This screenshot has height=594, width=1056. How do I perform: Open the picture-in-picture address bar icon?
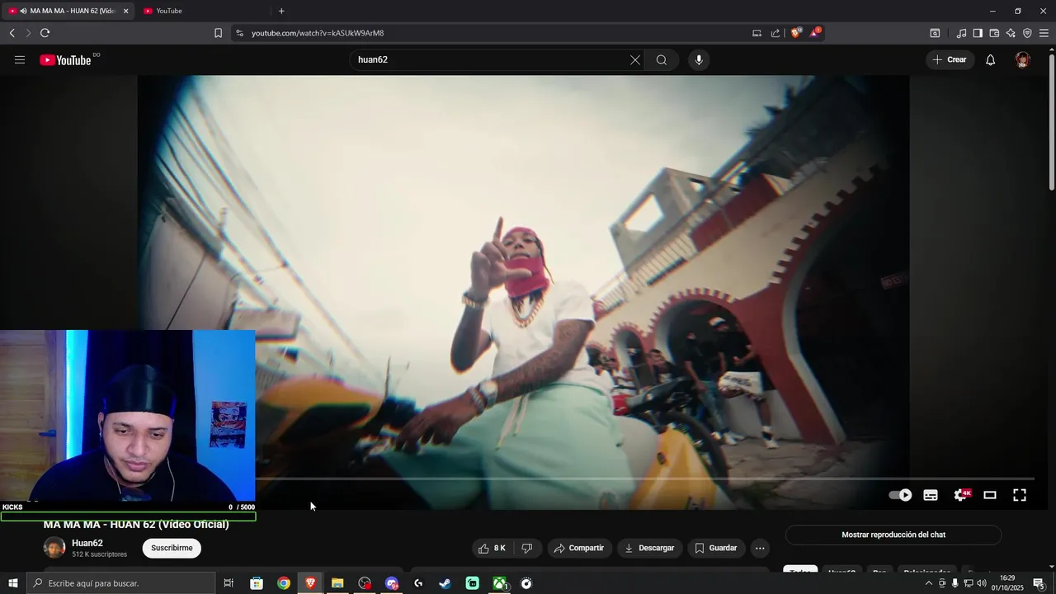tap(757, 33)
